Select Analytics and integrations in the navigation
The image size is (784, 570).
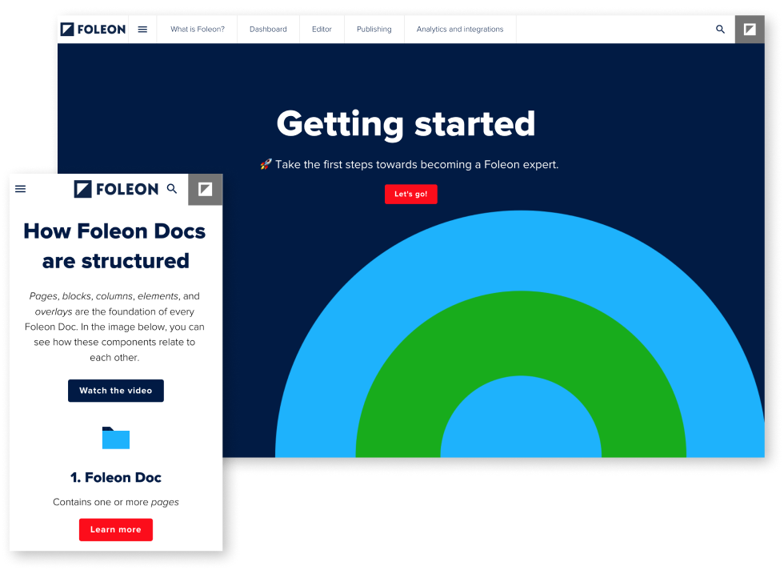click(460, 30)
